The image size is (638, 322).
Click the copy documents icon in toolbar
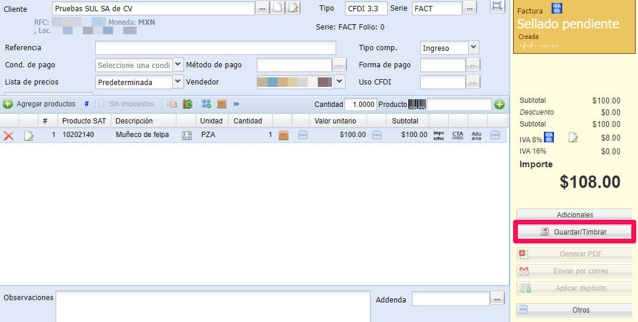(x=172, y=104)
